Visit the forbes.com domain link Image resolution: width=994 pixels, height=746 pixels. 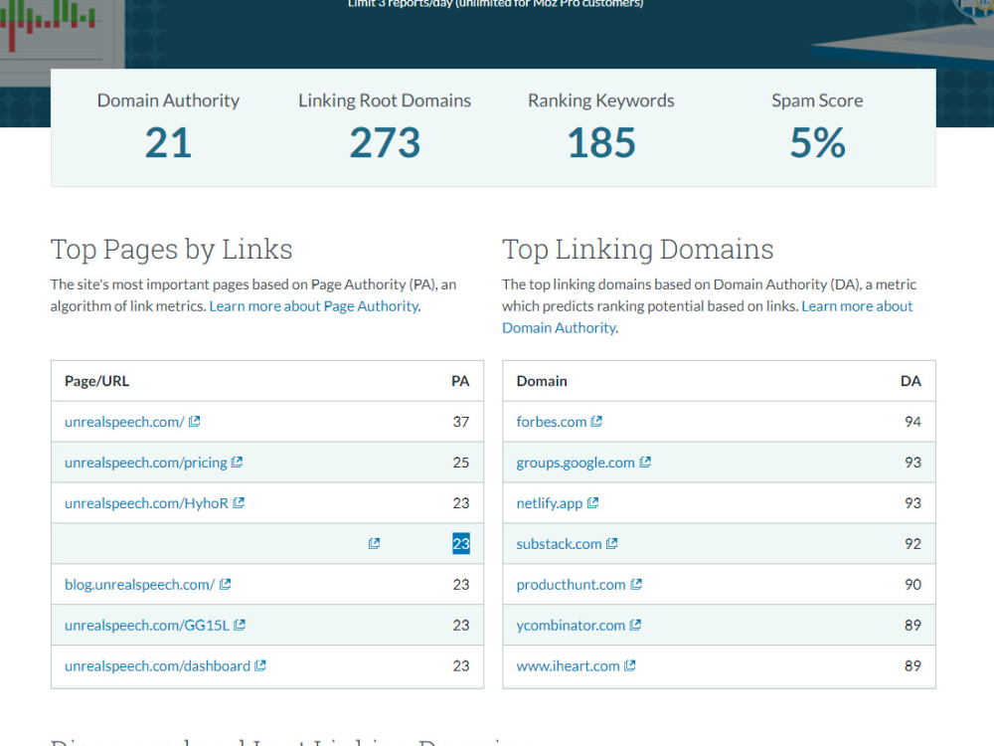pos(552,422)
